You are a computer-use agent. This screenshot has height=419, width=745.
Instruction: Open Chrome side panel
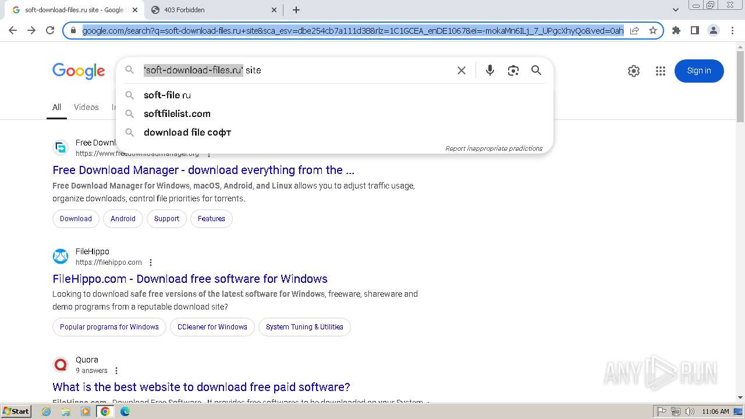point(694,30)
